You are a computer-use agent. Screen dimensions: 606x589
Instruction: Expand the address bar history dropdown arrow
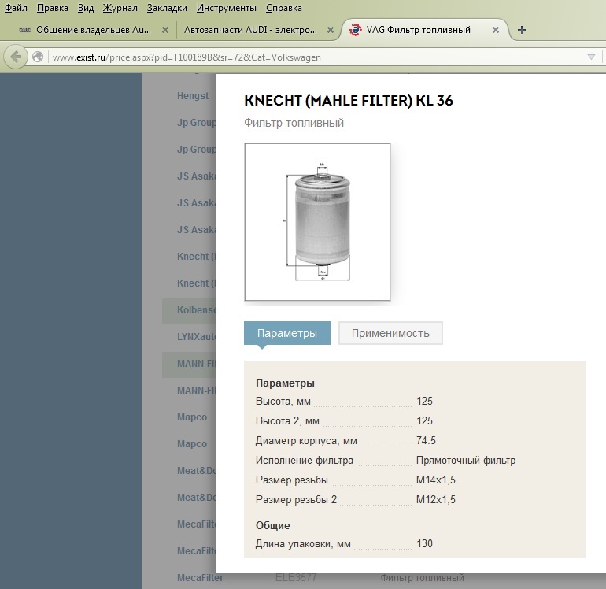click(591, 57)
